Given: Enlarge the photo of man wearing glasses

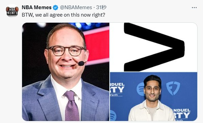Looking at the screenshot, I should 66,72.
